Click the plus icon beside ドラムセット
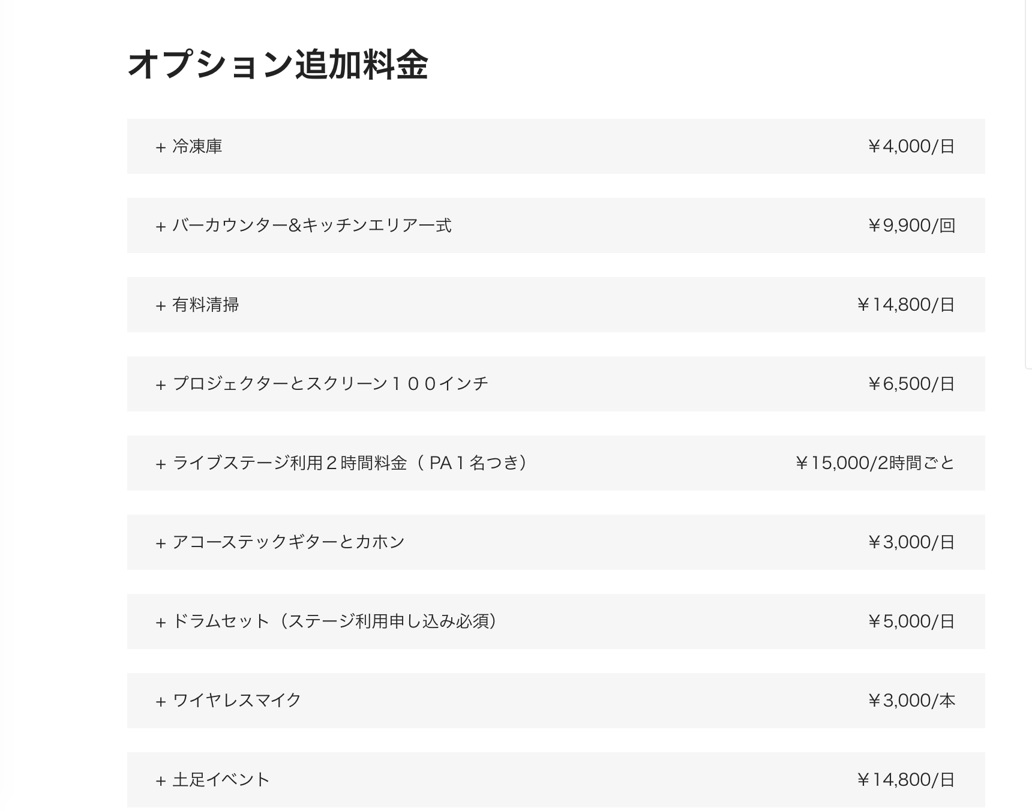The height and width of the screenshot is (811, 1032). 160,623
